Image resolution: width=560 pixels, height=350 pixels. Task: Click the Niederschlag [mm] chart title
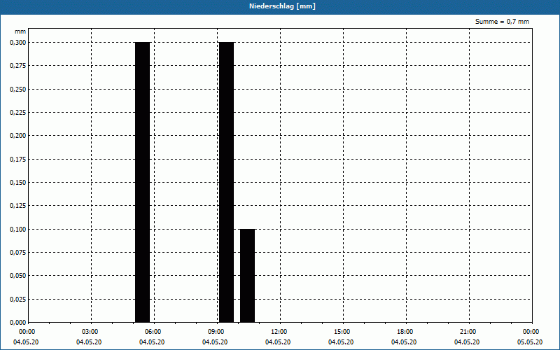coord(282,6)
